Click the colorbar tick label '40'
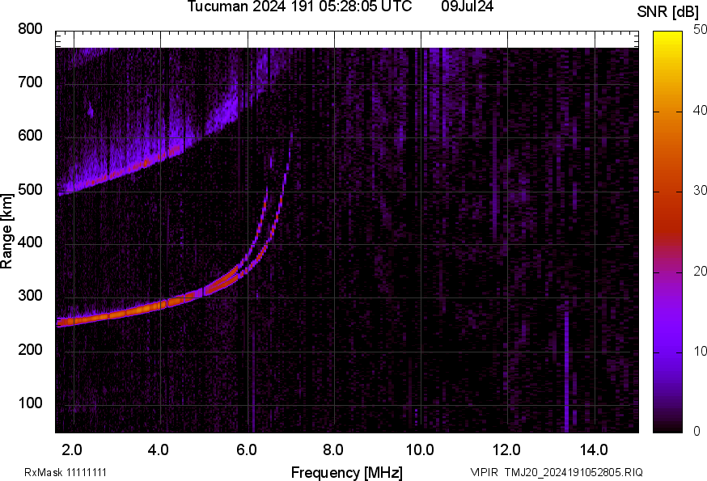 pyautogui.click(x=700, y=111)
